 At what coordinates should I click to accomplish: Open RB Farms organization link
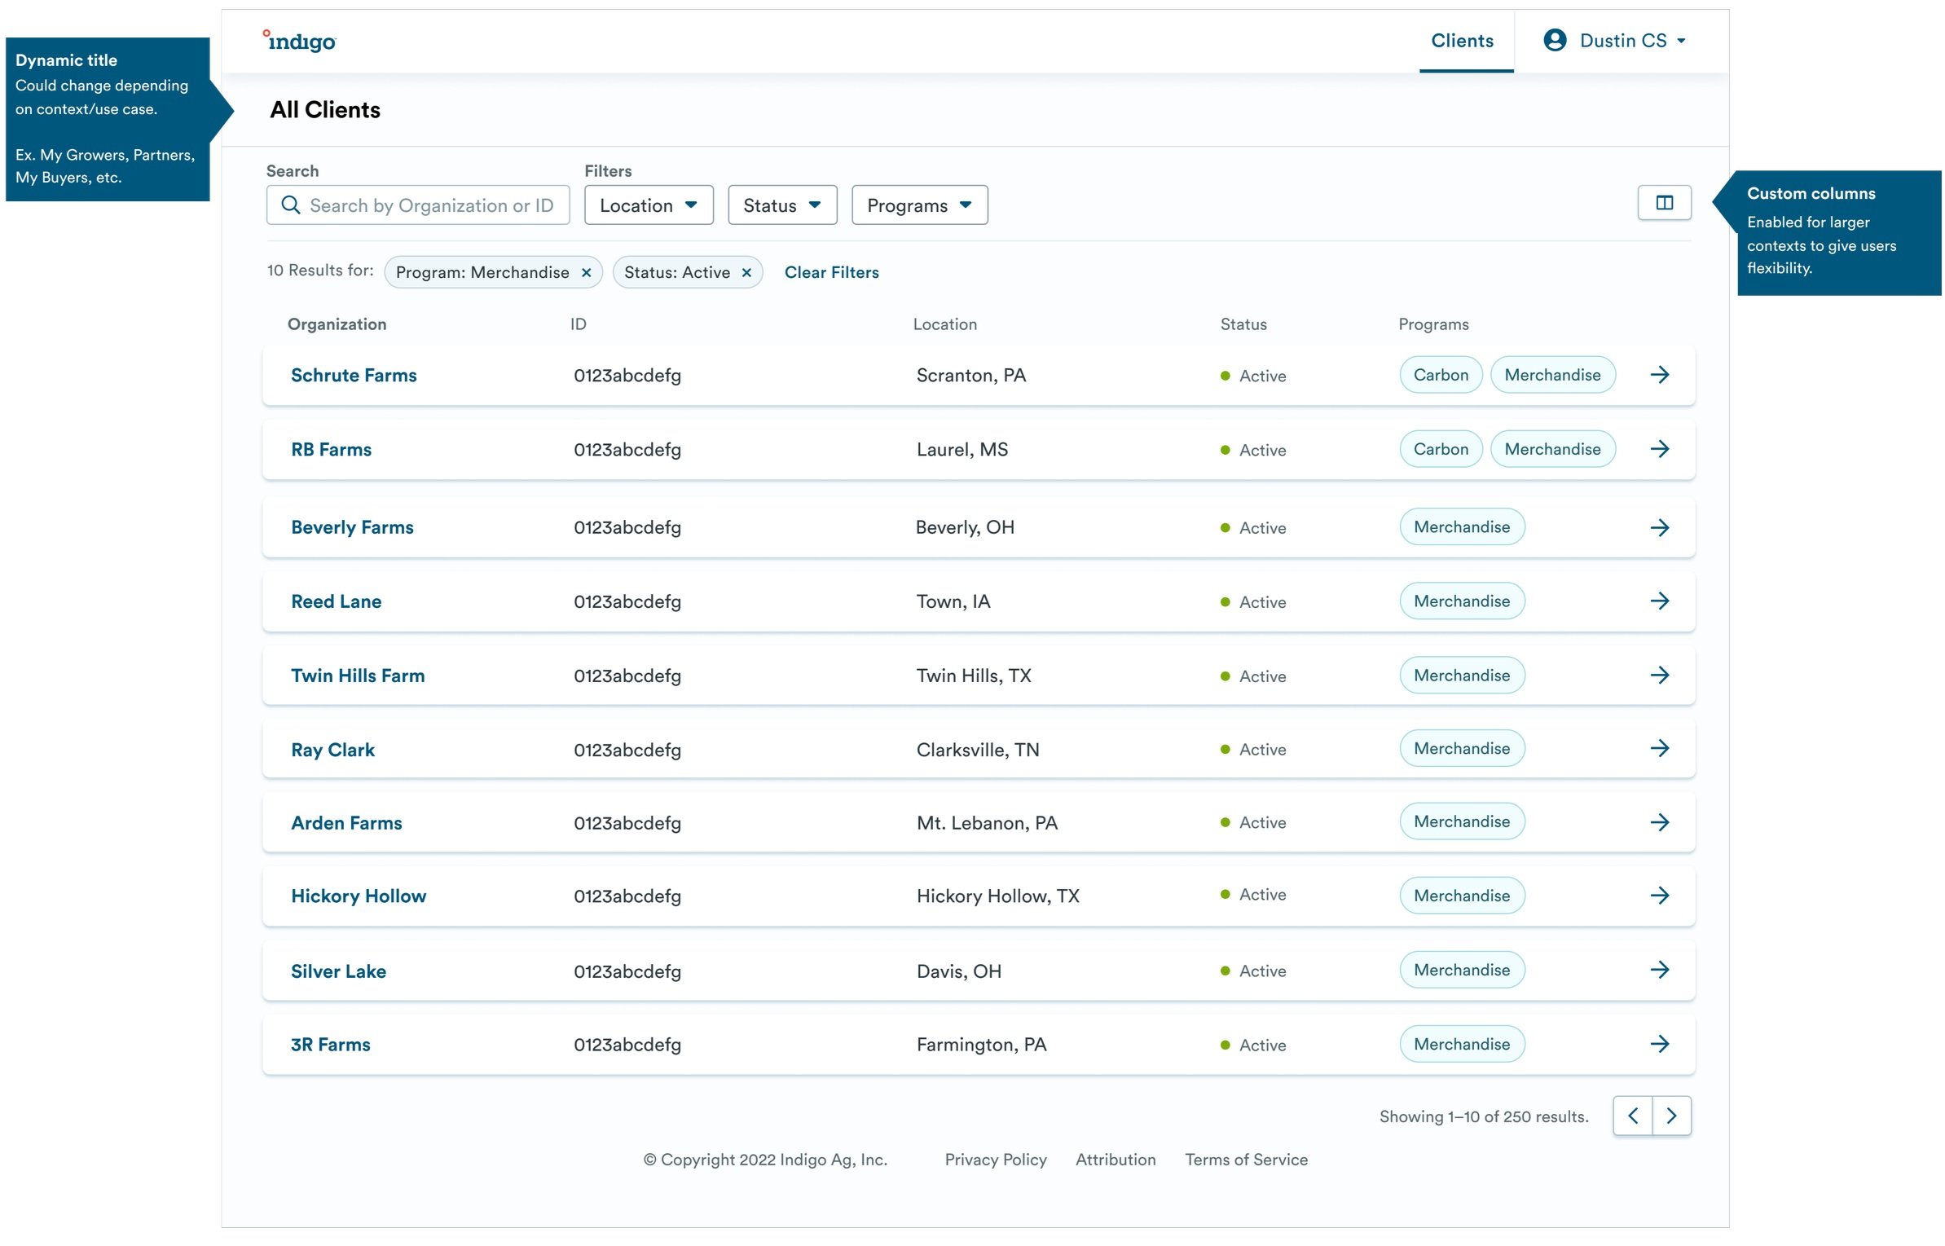pos(331,450)
